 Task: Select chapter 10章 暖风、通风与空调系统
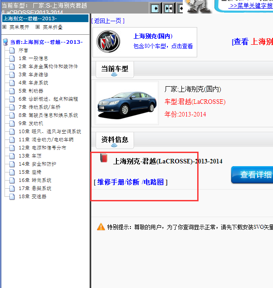coord(50,131)
